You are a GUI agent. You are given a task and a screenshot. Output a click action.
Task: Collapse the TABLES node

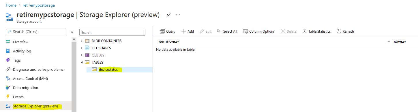tap(82, 62)
